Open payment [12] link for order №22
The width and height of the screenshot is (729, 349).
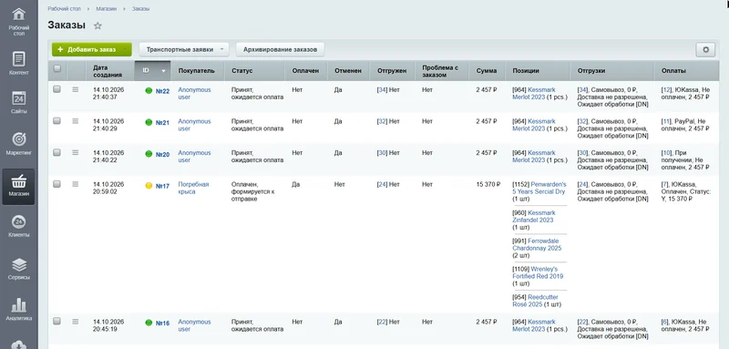click(666, 89)
